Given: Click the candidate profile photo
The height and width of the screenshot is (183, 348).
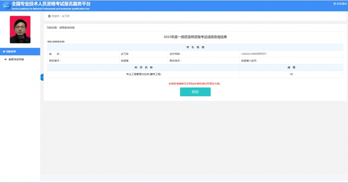Looking at the screenshot, I should pyautogui.click(x=20, y=30).
